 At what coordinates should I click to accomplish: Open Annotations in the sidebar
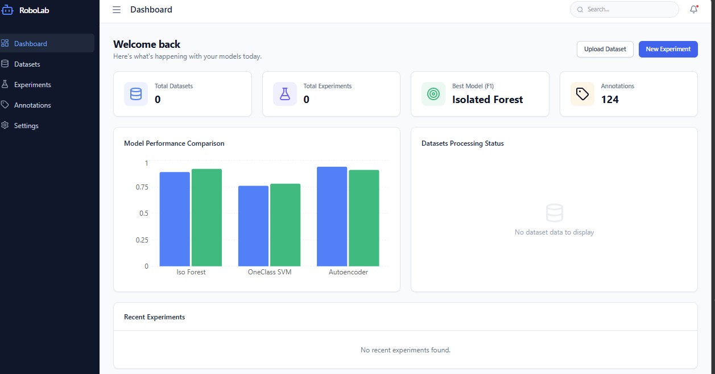pyautogui.click(x=47, y=105)
